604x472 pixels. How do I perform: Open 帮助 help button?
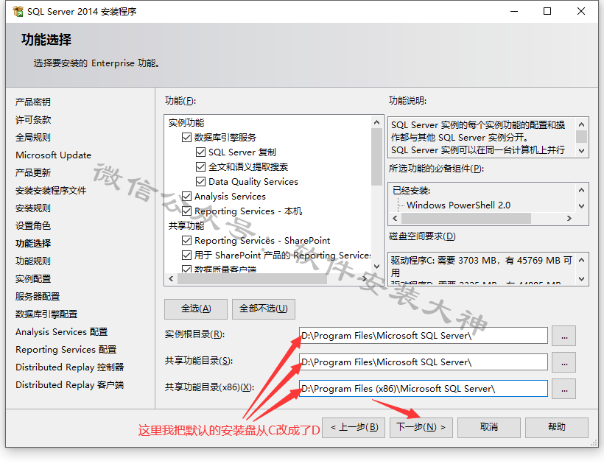(x=557, y=427)
